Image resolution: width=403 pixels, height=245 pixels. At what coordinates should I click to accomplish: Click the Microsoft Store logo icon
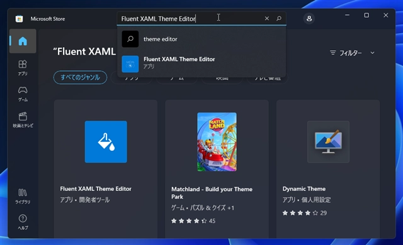19,19
